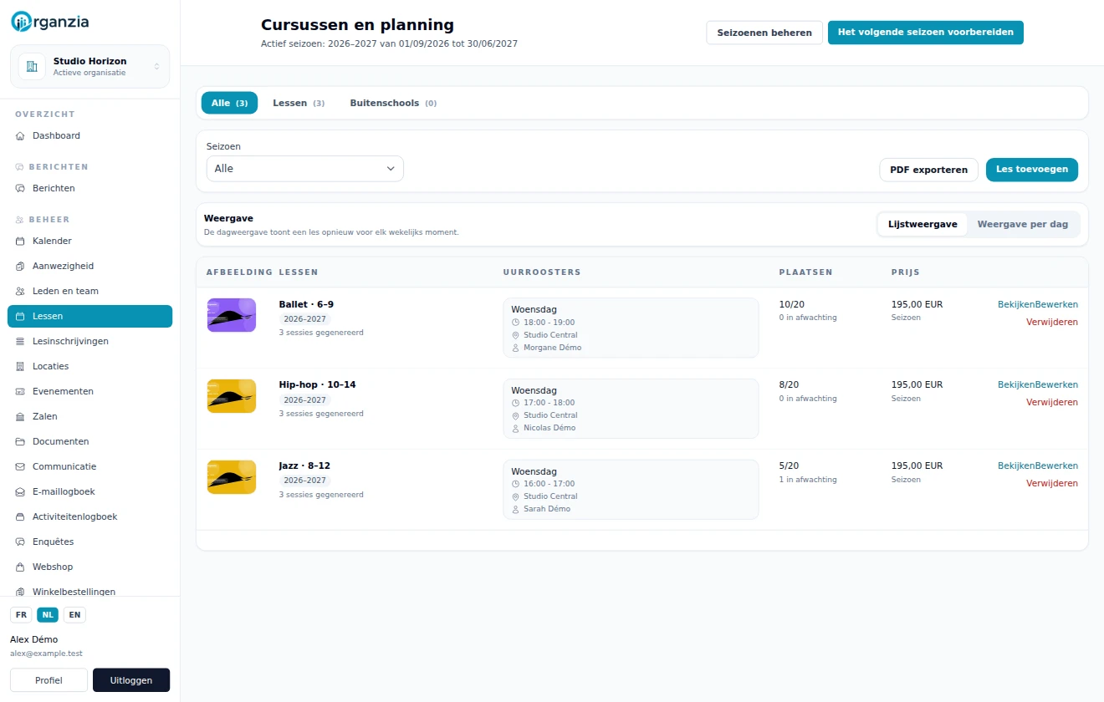Open the Studio Horizon organisation switcher
Screen dimensions: 1104x702
click(89, 67)
